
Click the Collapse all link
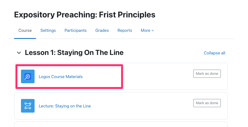pyautogui.click(x=215, y=53)
